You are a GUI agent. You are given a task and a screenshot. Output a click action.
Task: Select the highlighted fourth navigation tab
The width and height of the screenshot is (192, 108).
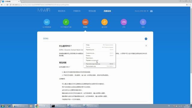pyautogui.click(x=107, y=11)
